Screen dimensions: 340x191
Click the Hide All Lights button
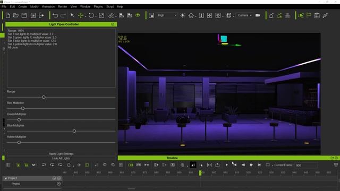[61, 158]
